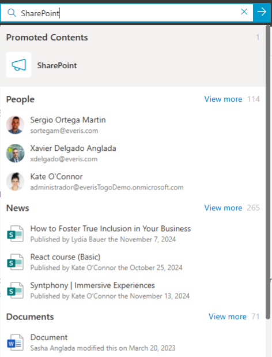View more News results
The height and width of the screenshot is (357, 272).
(x=223, y=207)
